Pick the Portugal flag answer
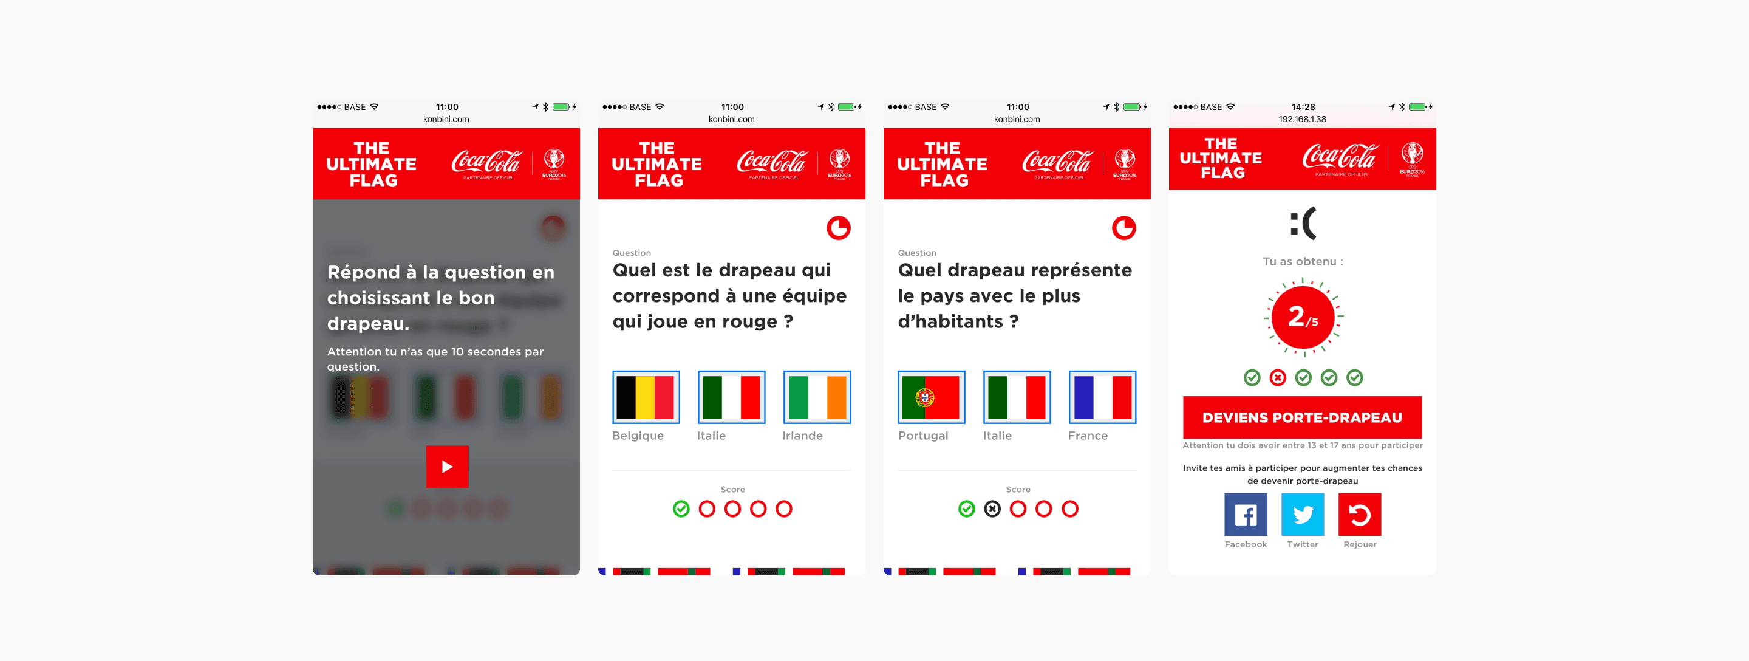Screen dimensions: 1749x661 click(x=931, y=397)
